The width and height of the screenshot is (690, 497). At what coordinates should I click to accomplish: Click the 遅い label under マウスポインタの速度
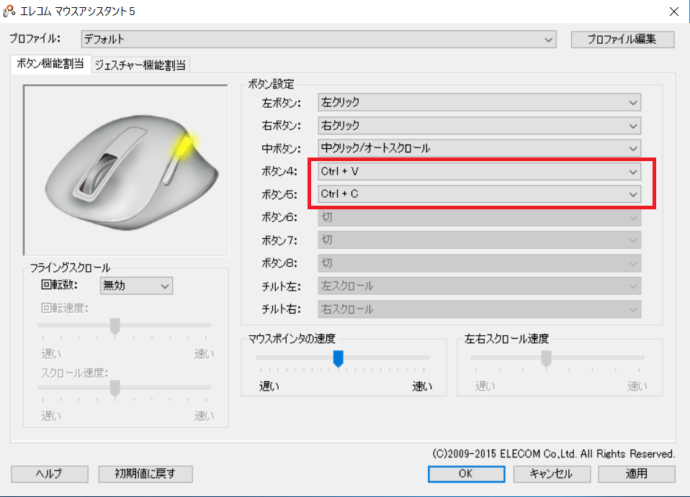[269, 386]
